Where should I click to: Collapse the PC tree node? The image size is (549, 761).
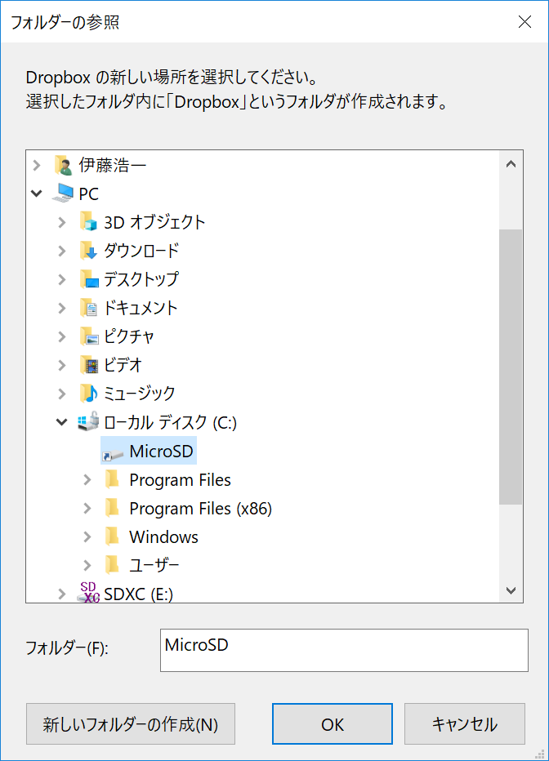click(37, 194)
